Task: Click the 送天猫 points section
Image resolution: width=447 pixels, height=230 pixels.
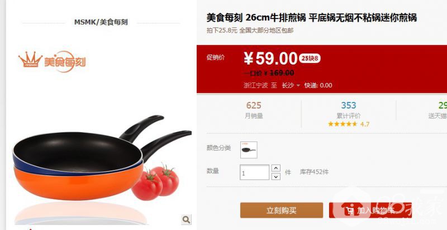Action: (438, 111)
